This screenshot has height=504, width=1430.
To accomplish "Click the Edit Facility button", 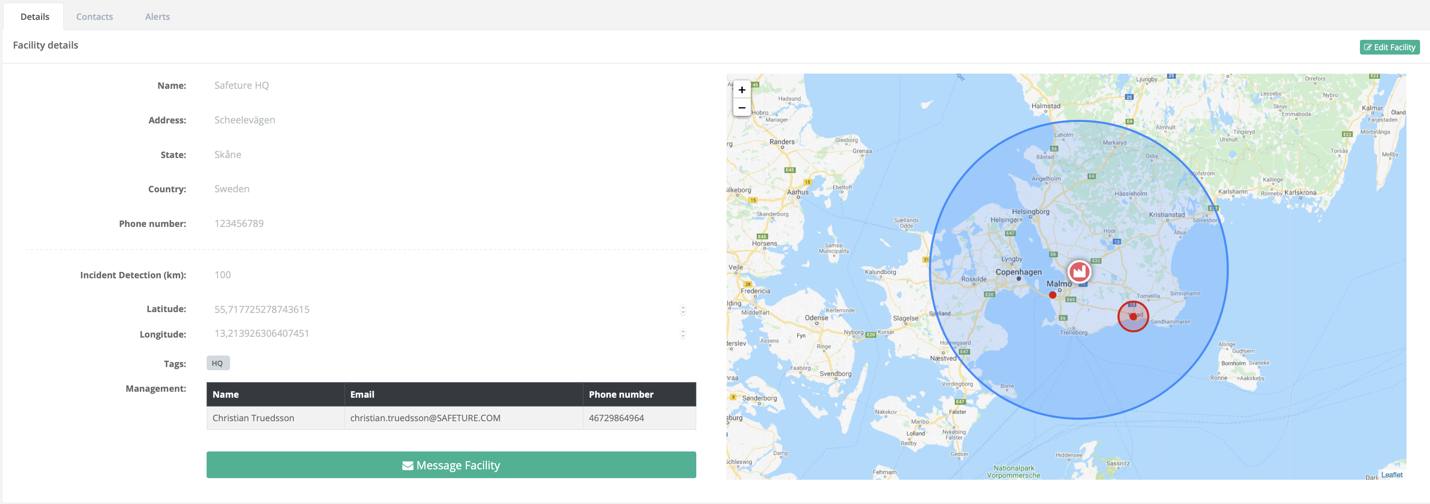I will click(1389, 47).
